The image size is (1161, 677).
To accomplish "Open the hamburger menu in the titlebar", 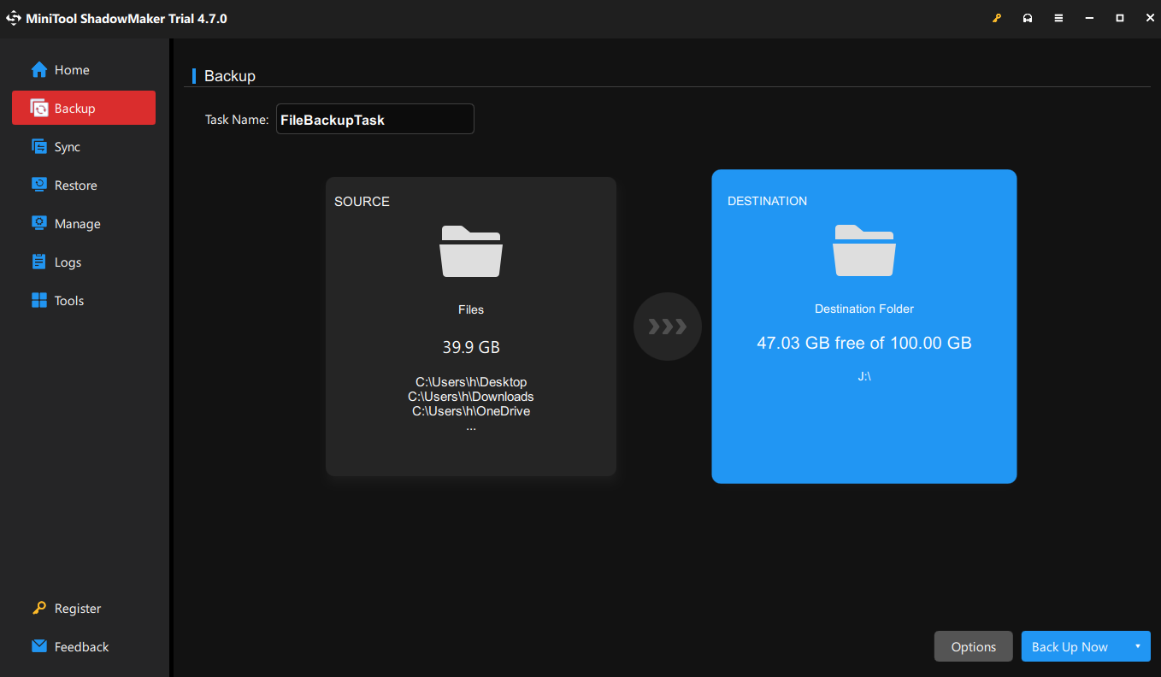I will tap(1058, 17).
